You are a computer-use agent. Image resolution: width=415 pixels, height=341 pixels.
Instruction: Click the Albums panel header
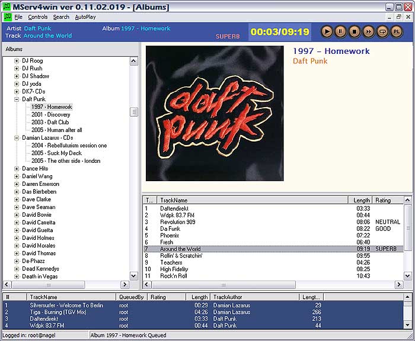(x=71, y=49)
